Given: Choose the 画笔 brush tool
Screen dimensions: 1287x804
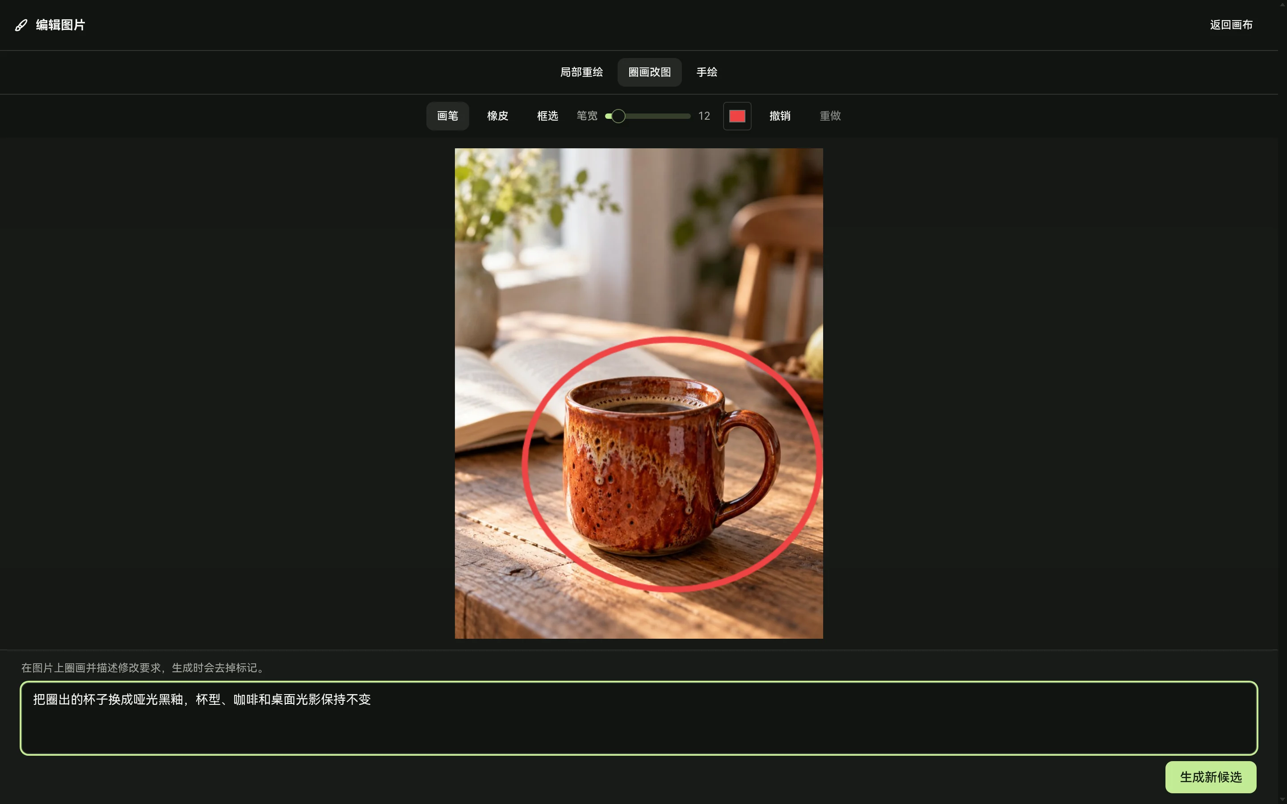Looking at the screenshot, I should pos(447,116).
